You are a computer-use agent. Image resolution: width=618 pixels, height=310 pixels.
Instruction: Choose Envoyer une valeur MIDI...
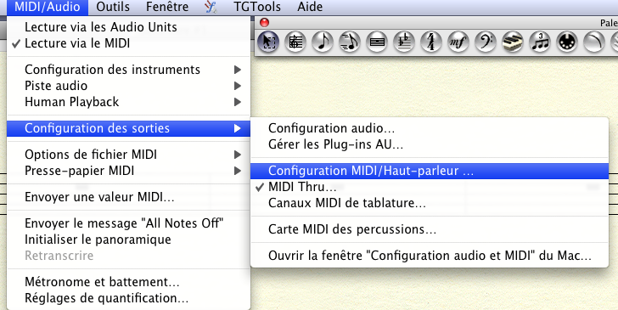coord(128,197)
